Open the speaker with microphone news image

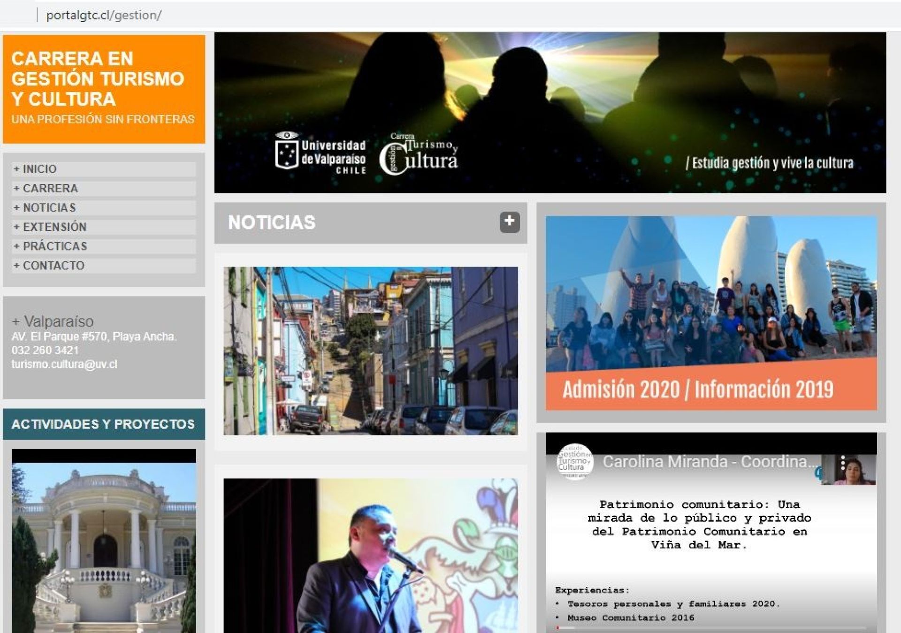[x=370, y=556]
